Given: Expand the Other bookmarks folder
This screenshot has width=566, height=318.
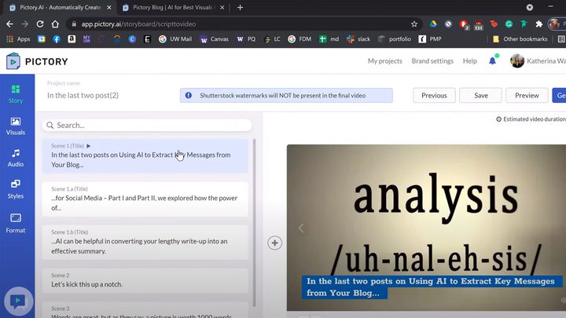Looking at the screenshot, I should [520, 39].
